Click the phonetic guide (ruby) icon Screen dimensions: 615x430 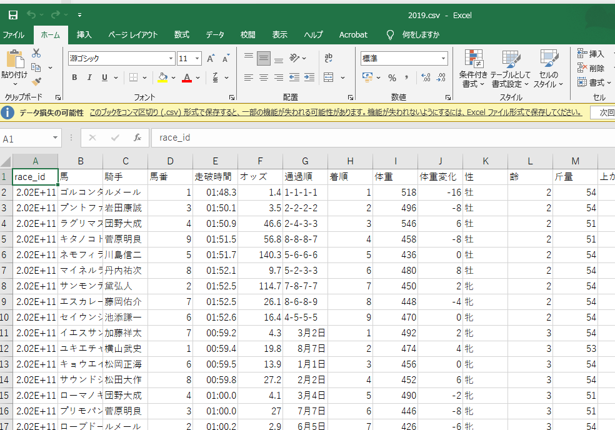(x=216, y=77)
